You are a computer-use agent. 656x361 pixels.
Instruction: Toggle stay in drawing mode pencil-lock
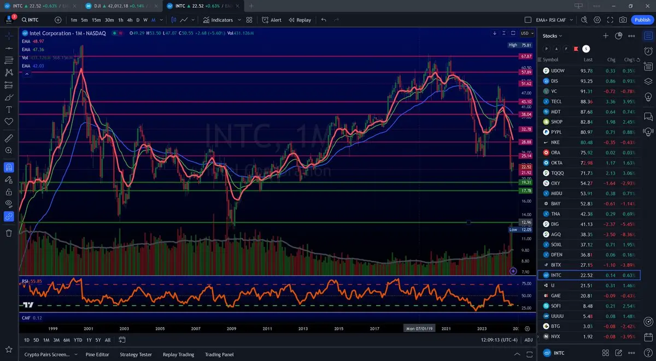pos(9,179)
